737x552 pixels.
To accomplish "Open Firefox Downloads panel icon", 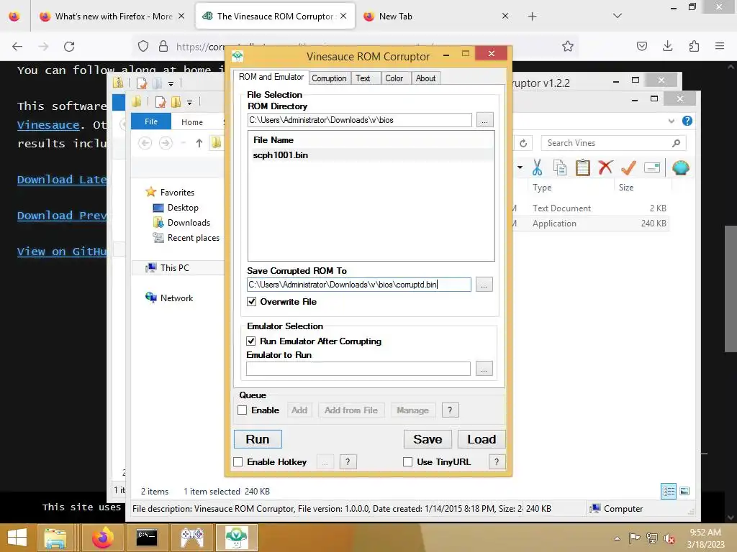I will click(x=667, y=46).
